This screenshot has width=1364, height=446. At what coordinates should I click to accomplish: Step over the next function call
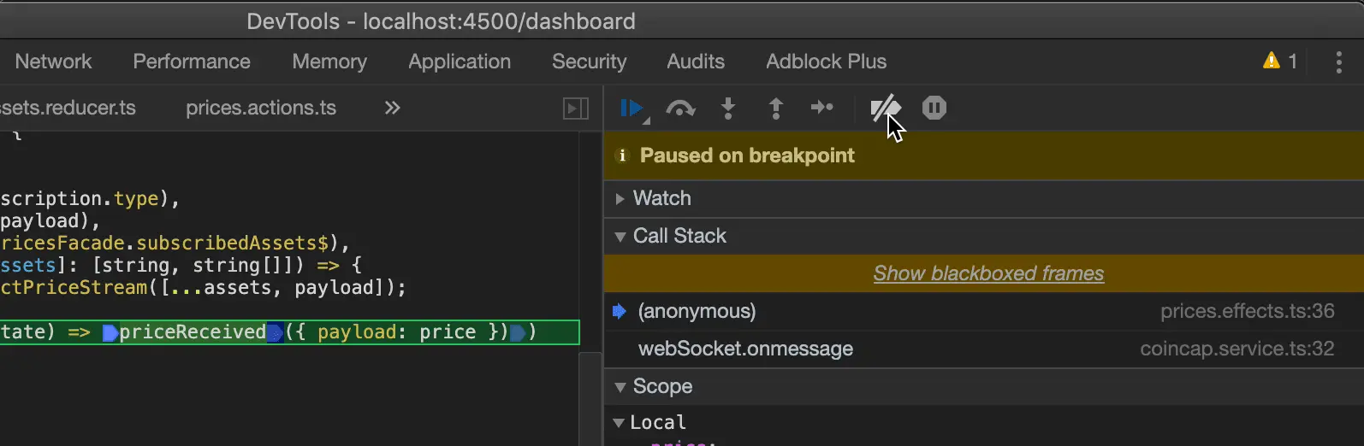coord(680,109)
